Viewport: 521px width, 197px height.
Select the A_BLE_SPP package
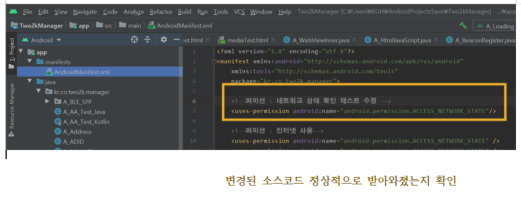[73, 102]
